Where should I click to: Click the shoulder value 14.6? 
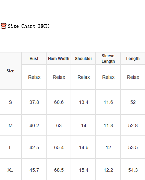point(84,147)
